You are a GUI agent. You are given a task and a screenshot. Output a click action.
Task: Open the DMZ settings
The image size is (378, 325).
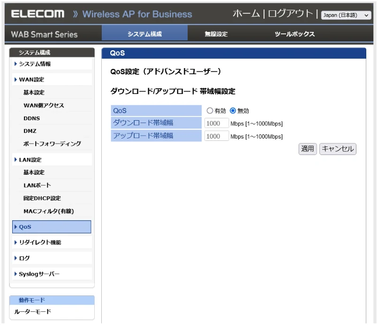30,131
